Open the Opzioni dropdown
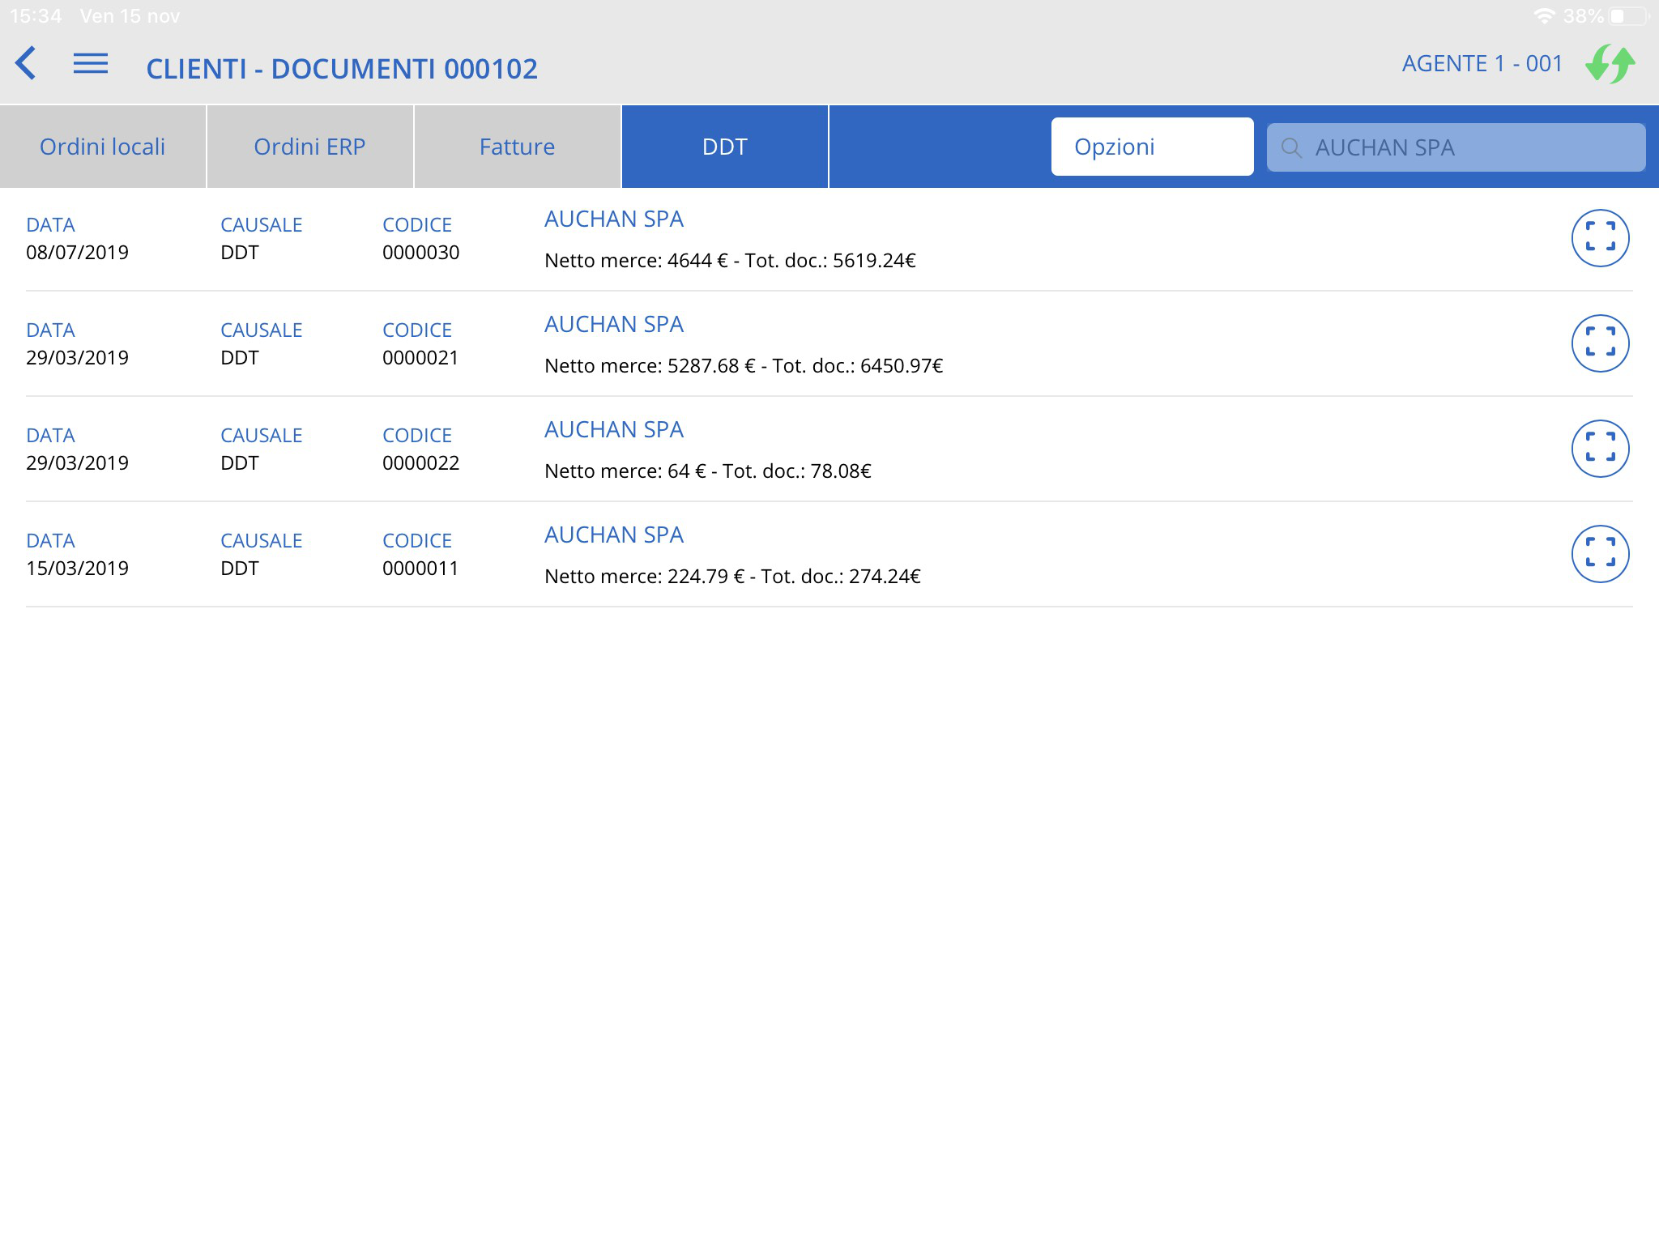This screenshot has height=1244, width=1659. (1151, 147)
